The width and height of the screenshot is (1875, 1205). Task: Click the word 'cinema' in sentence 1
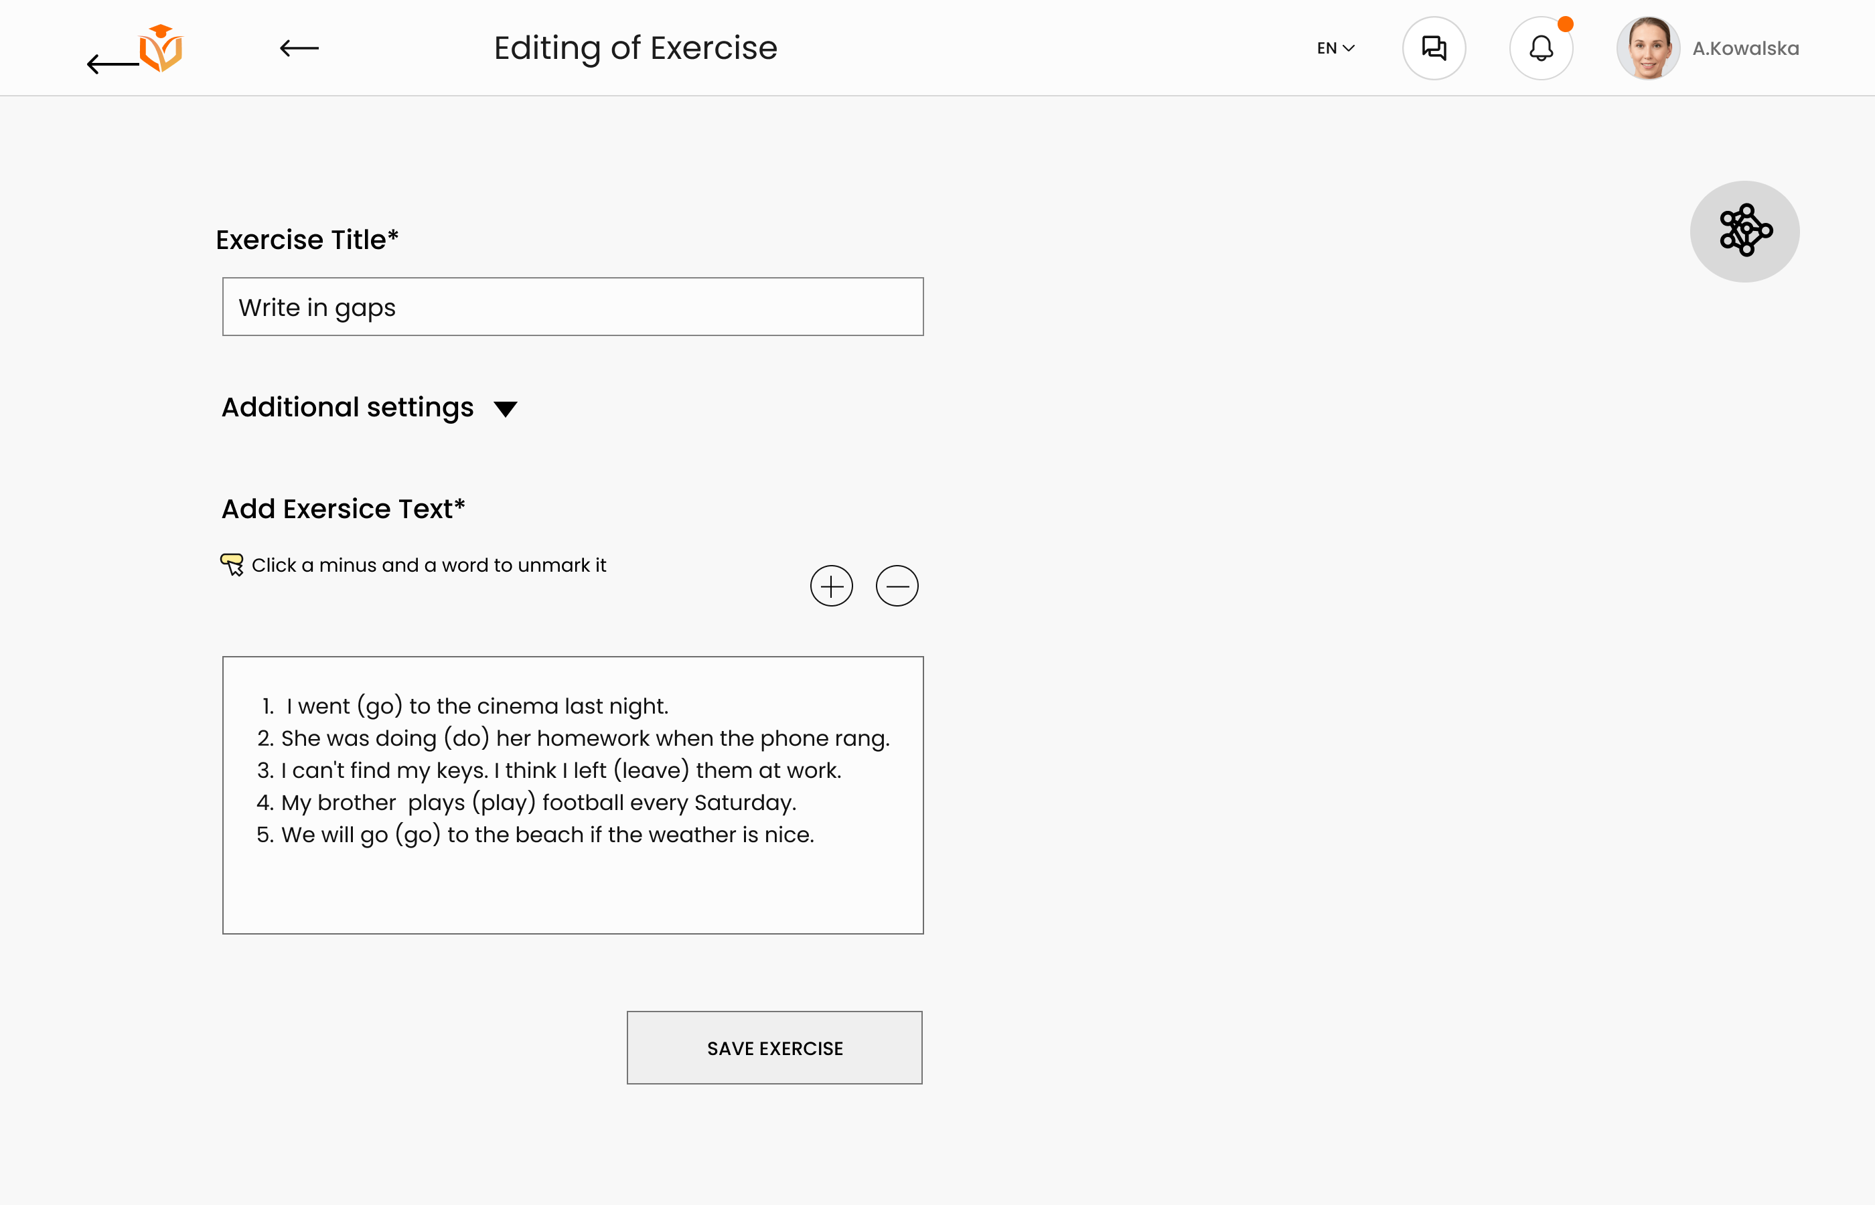pyautogui.click(x=518, y=706)
